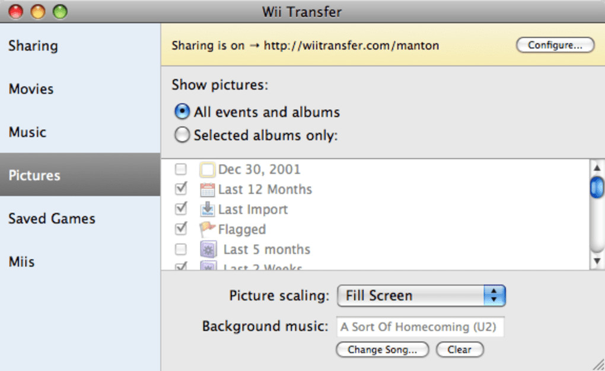Viewport: 605px width, 371px height.
Task: Click the window resize grip corner
Action: point(598,364)
